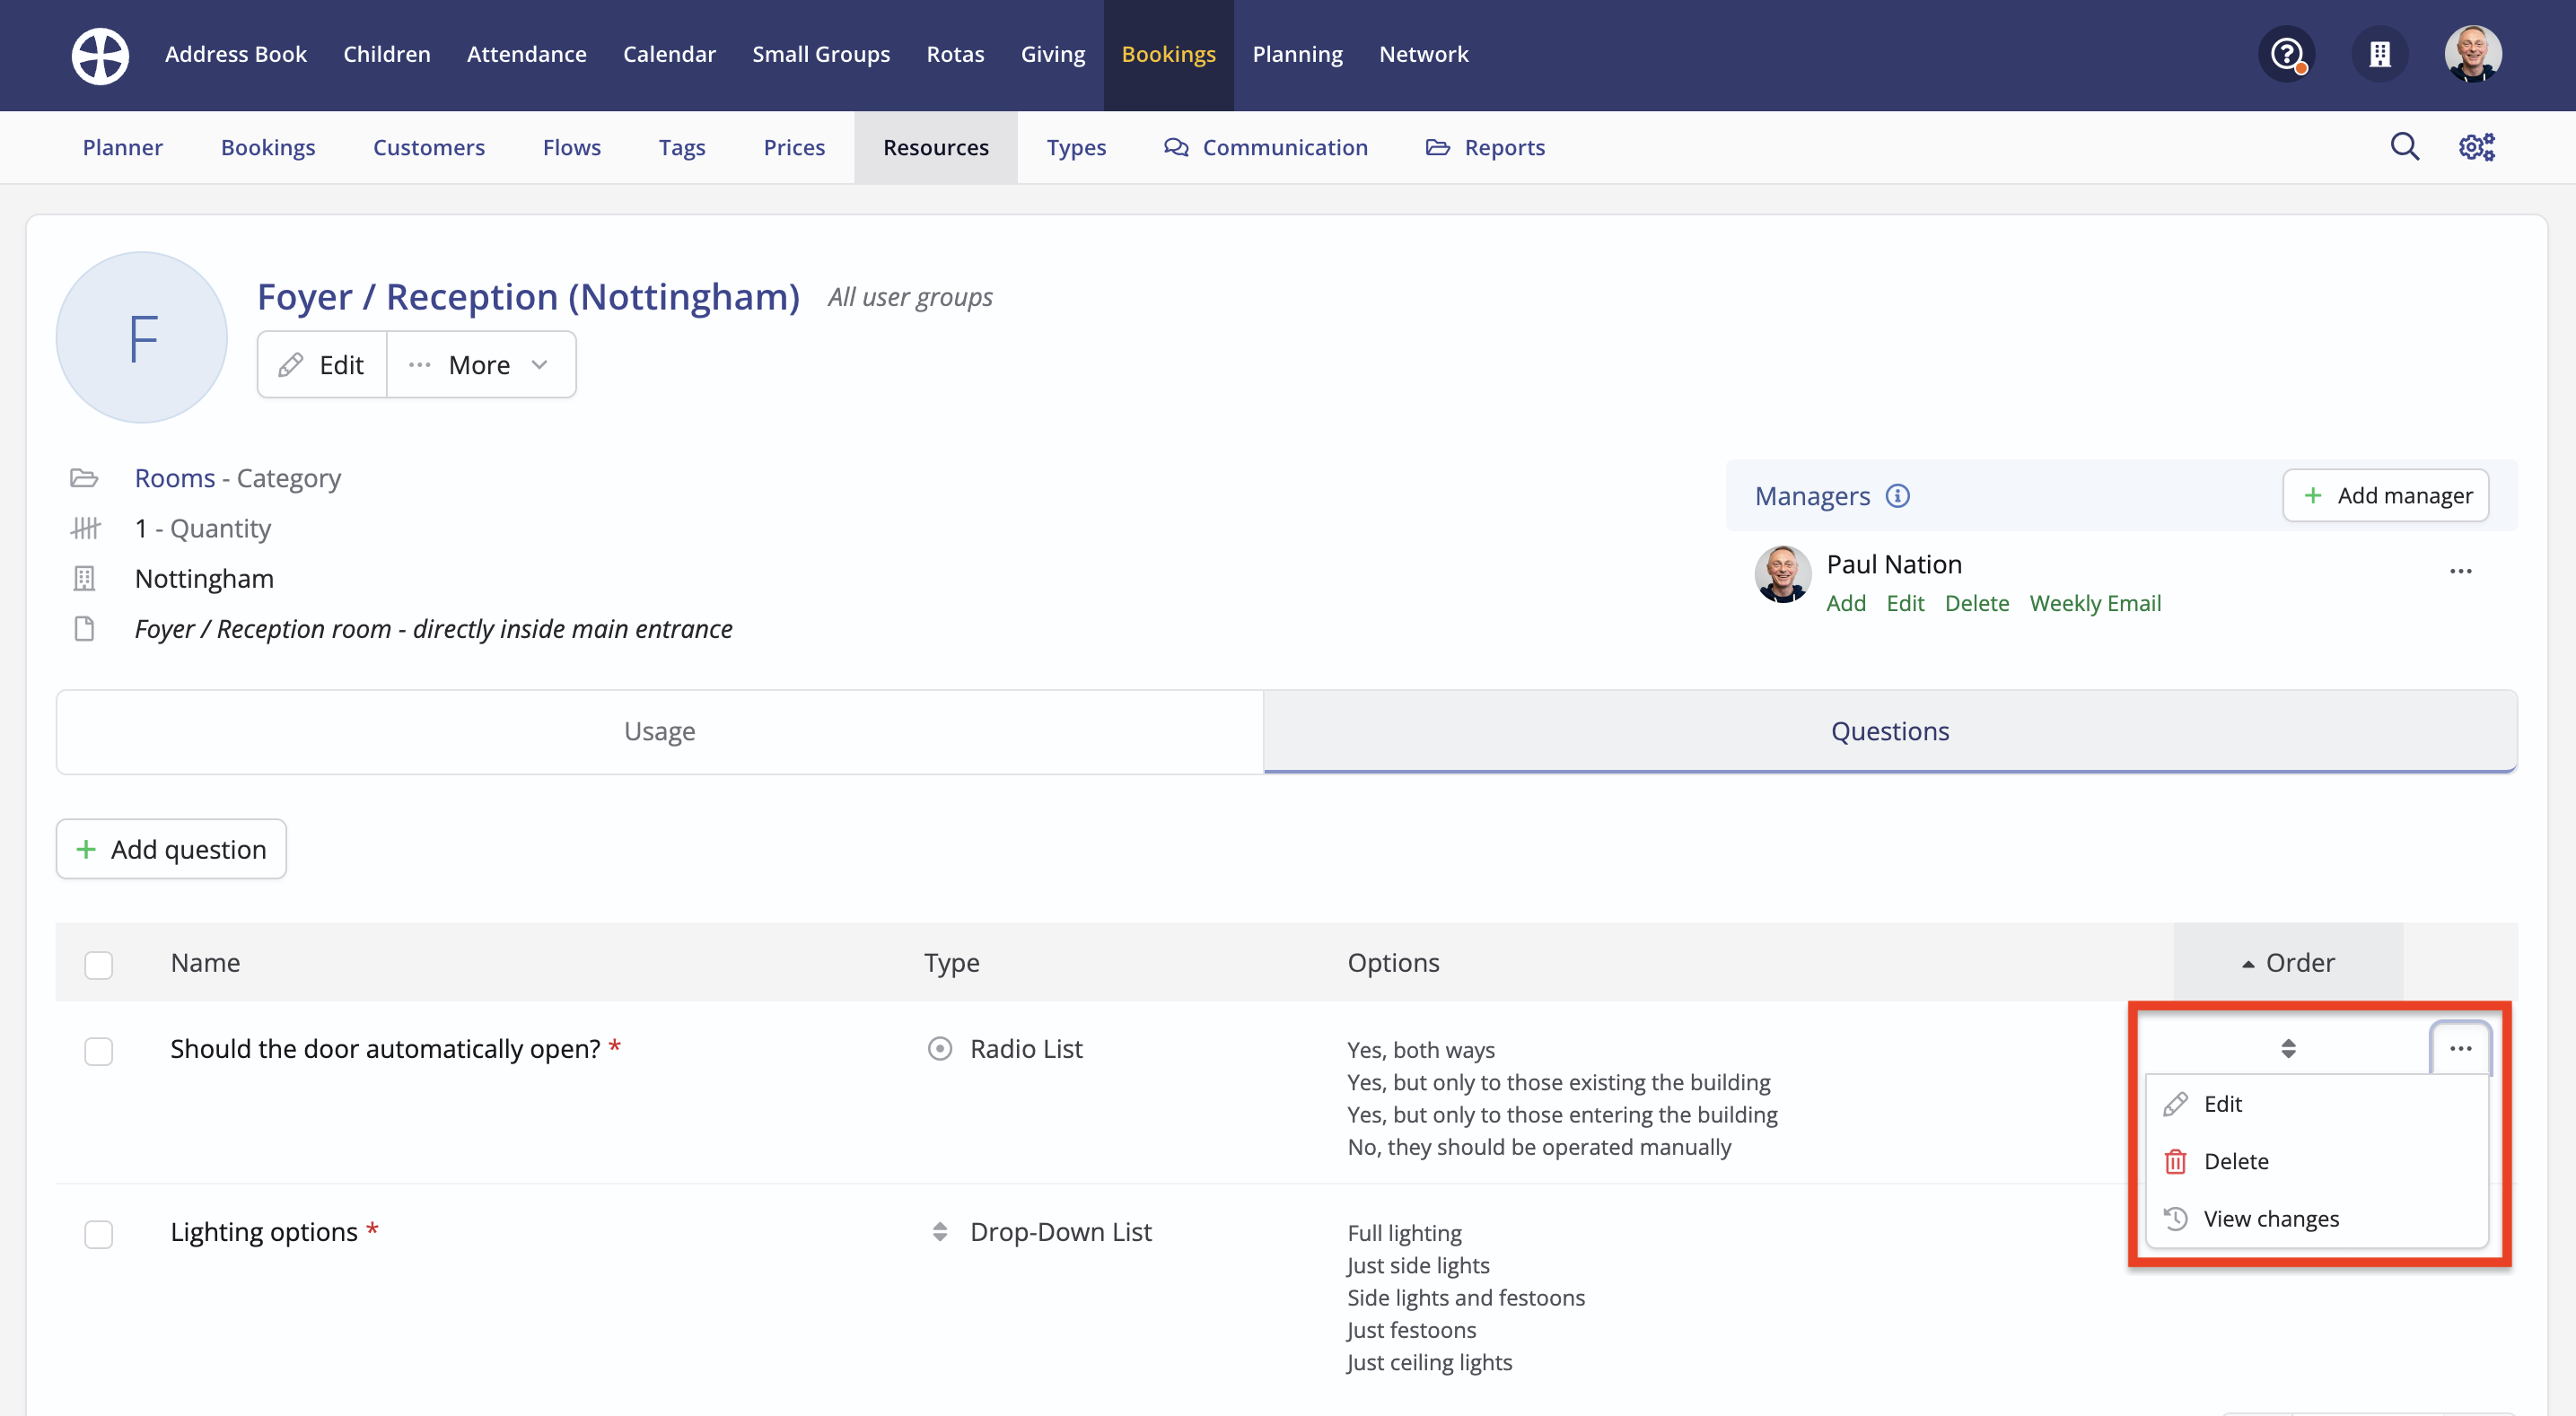This screenshot has width=2576, height=1416.
Task: Toggle the door question actions menu
Action: [2460, 1048]
